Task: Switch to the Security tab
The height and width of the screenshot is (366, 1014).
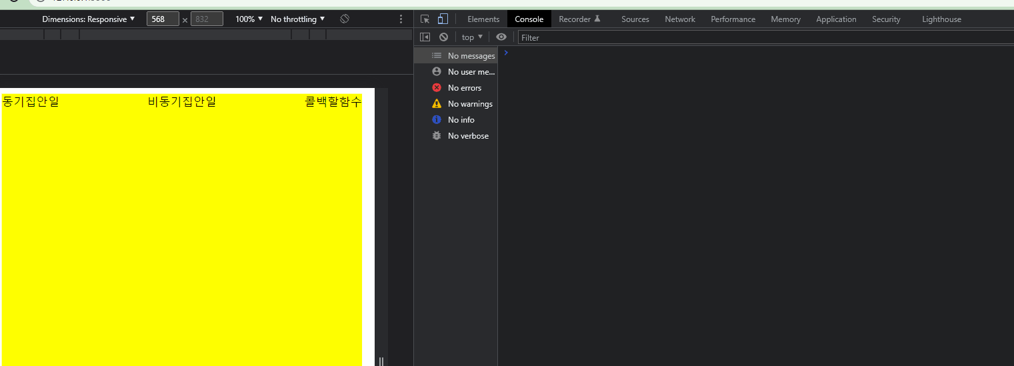Action: click(x=886, y=19)
